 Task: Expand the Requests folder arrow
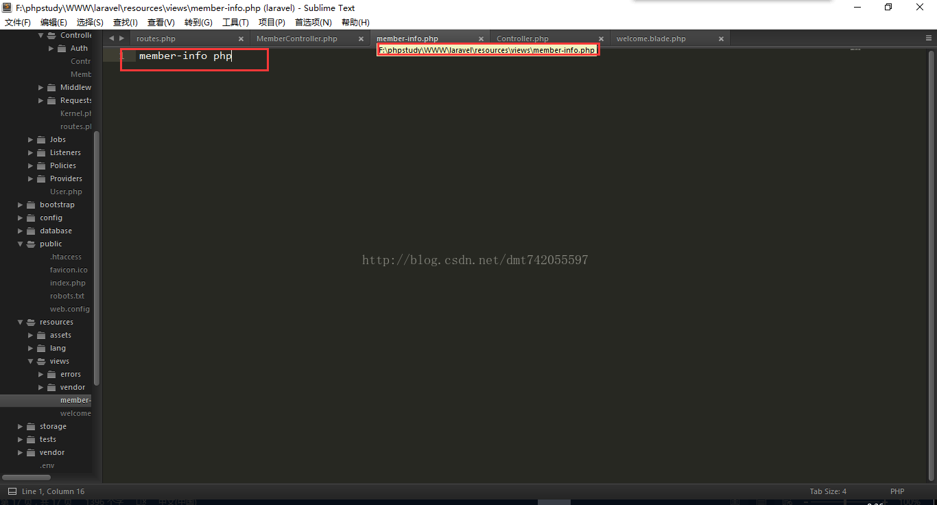pyautogui.click(x=41, y=100)
